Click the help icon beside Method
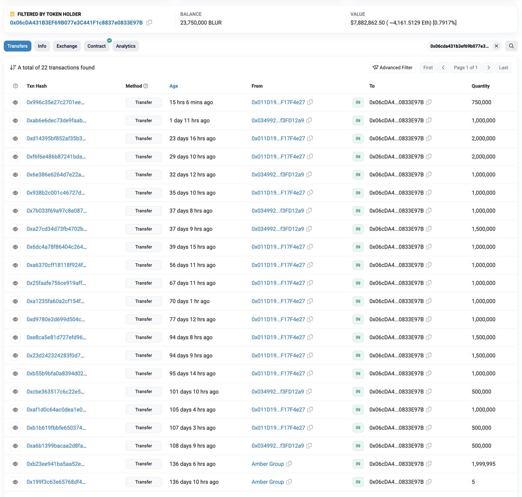522x497 pixels. [x=146, y=86]
